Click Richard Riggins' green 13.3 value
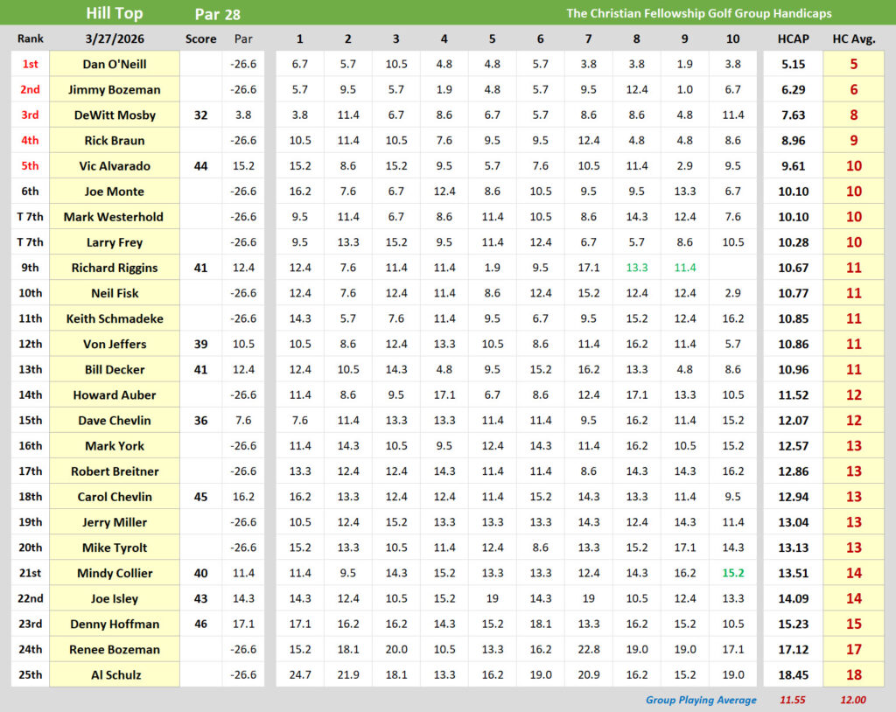Viewport: 896px width, 712px height. [x=636, y=268]
